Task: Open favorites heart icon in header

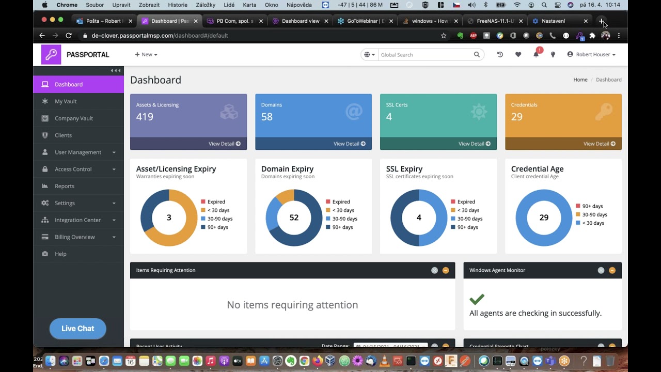Action: pos(518,55)
